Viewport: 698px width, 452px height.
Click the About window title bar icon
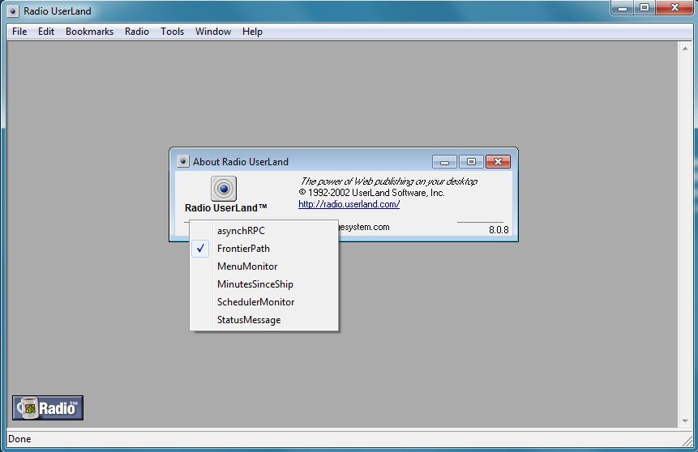pos(182,161)
